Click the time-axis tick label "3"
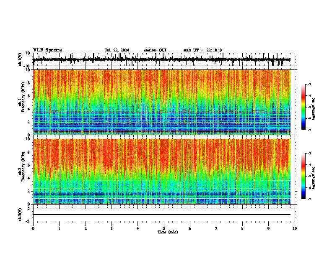Viewport: 332px width, 256px height. (x=112, y=228)
